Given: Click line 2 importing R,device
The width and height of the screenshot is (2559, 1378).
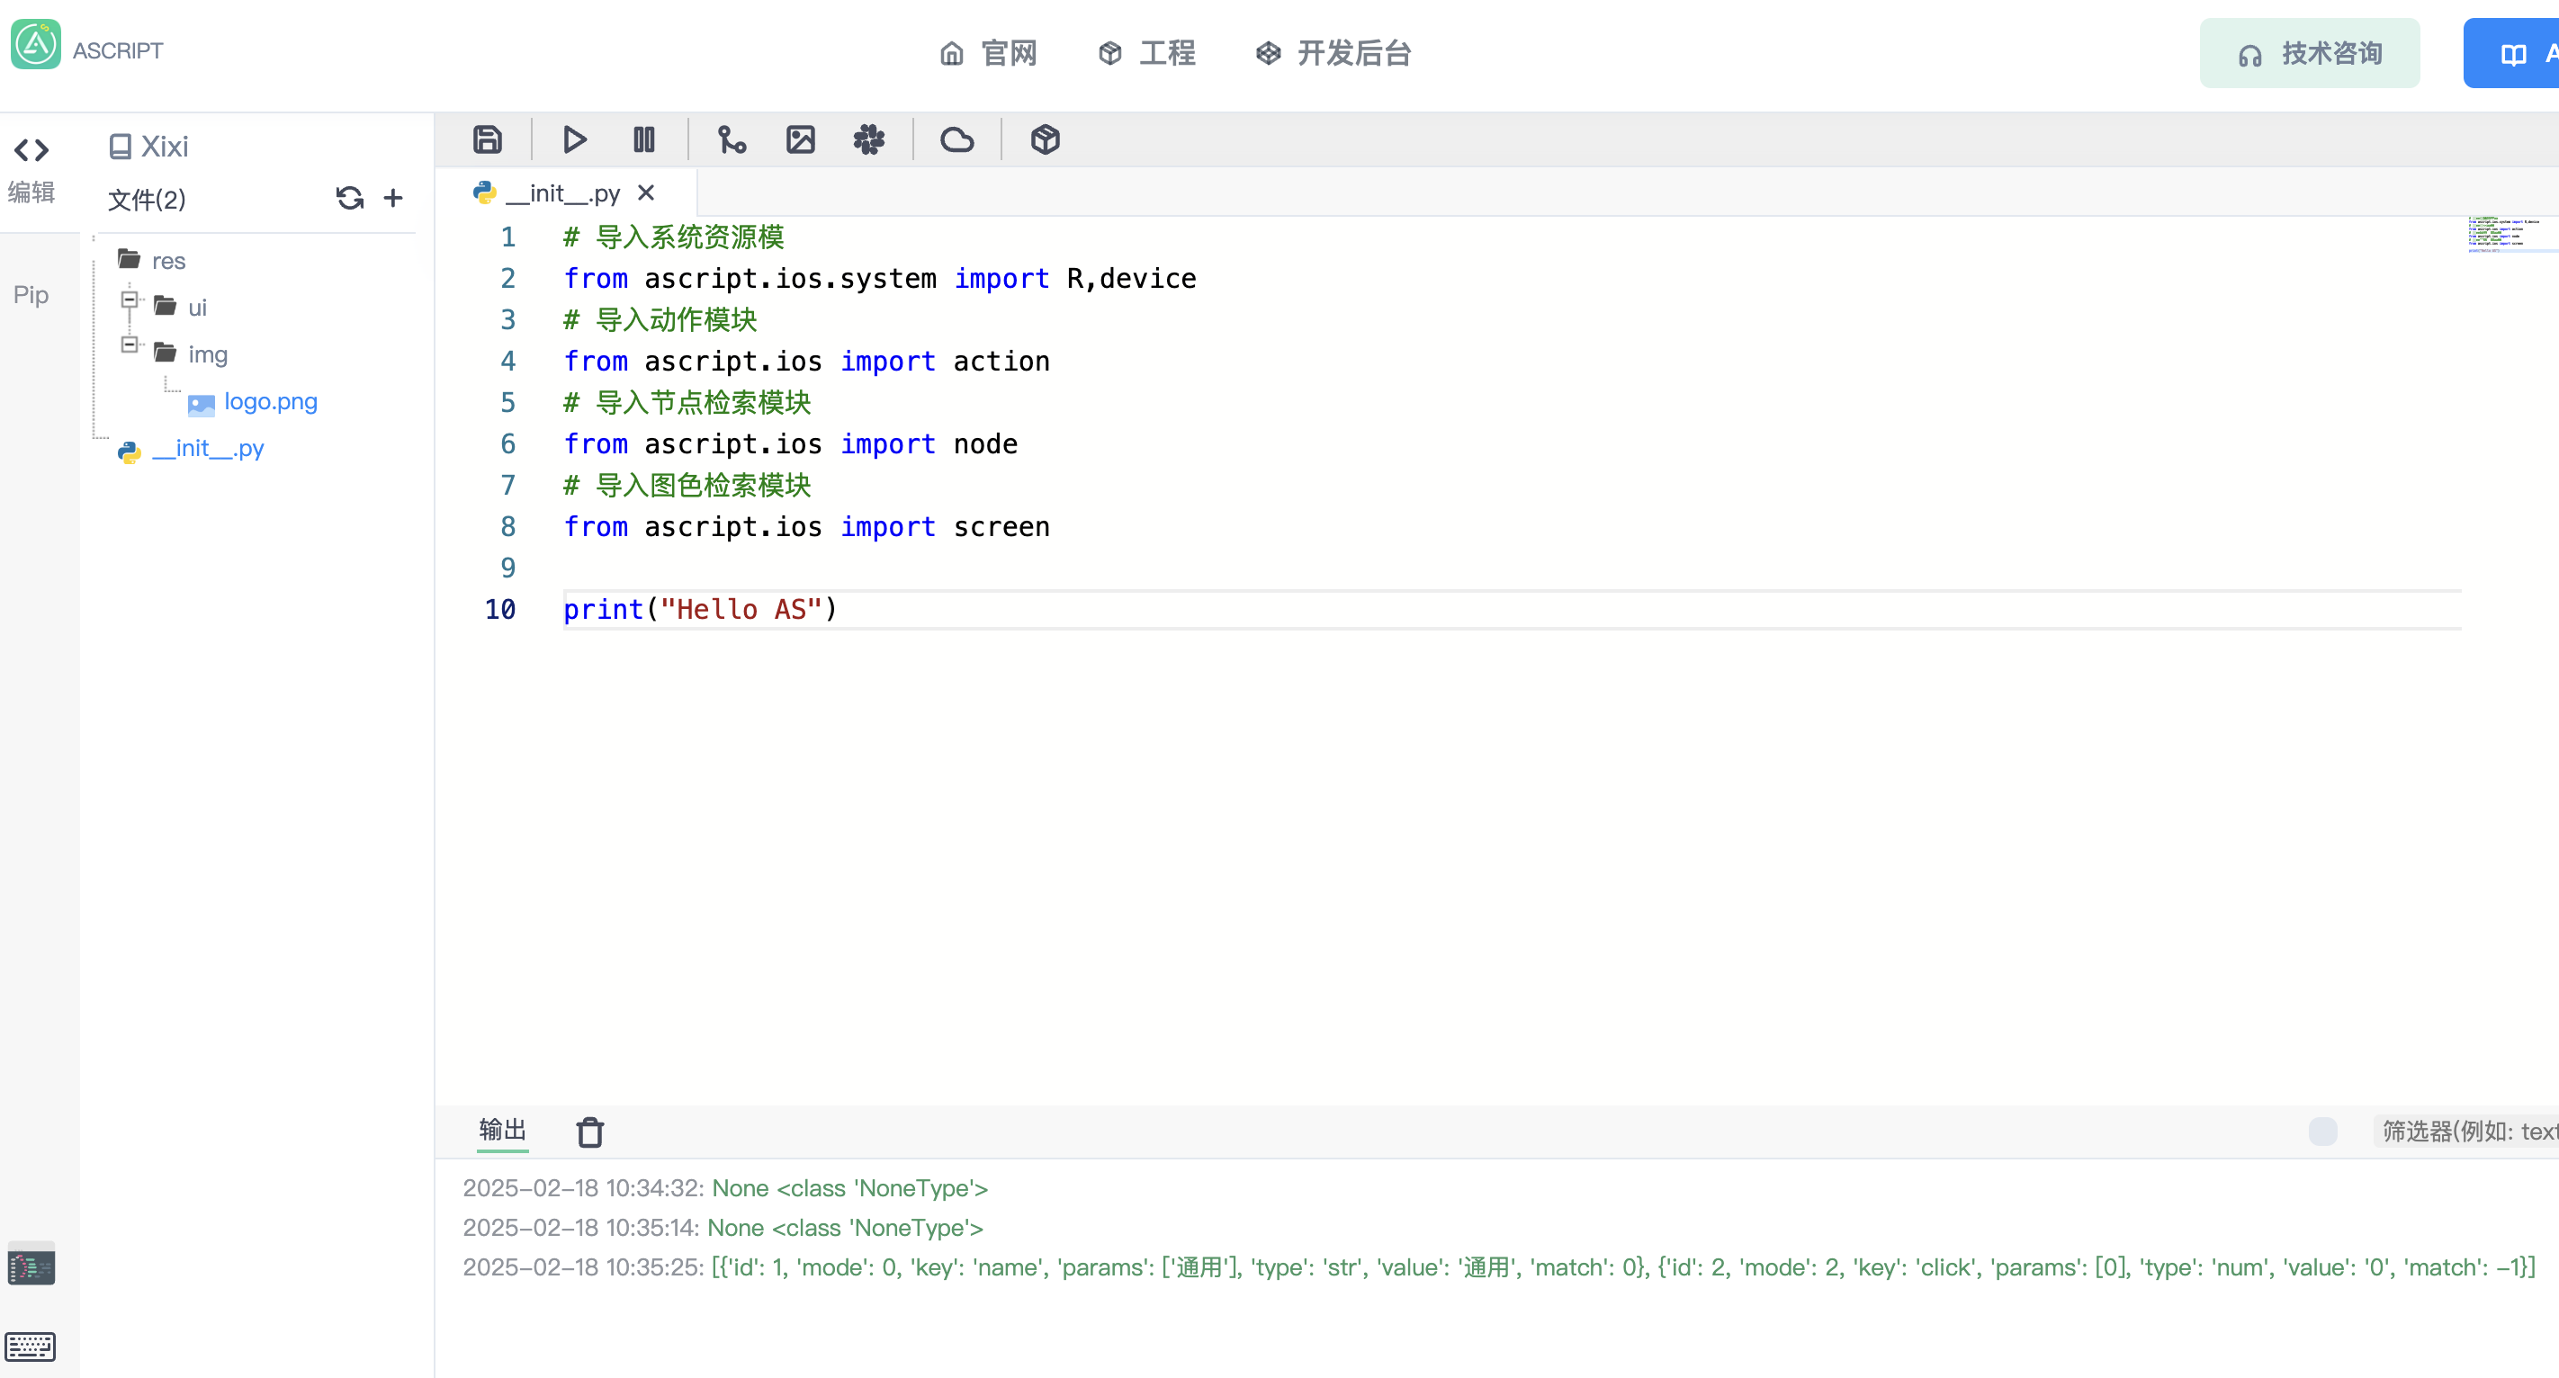Looking at the screenshot, I should (880, 279).
